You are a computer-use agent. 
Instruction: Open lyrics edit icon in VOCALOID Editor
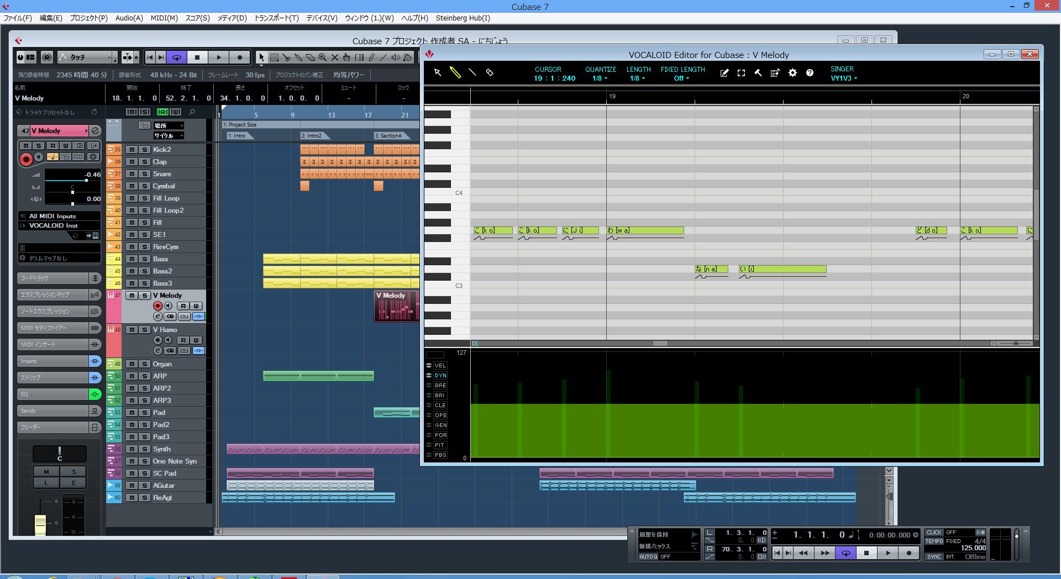click(724, 73)
